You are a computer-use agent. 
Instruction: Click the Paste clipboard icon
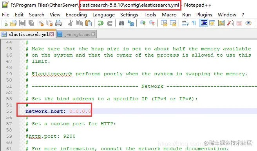[89, 23]
